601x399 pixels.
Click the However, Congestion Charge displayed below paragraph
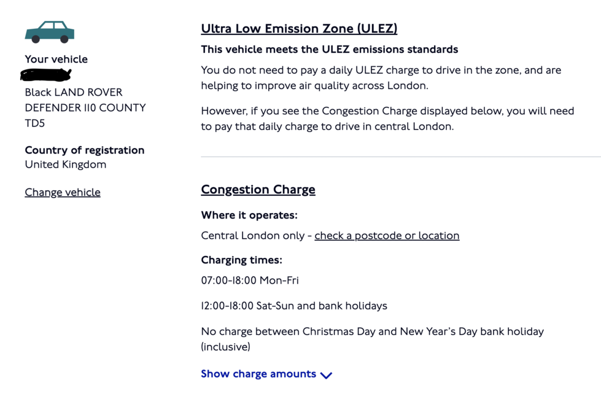click(387, 119)
